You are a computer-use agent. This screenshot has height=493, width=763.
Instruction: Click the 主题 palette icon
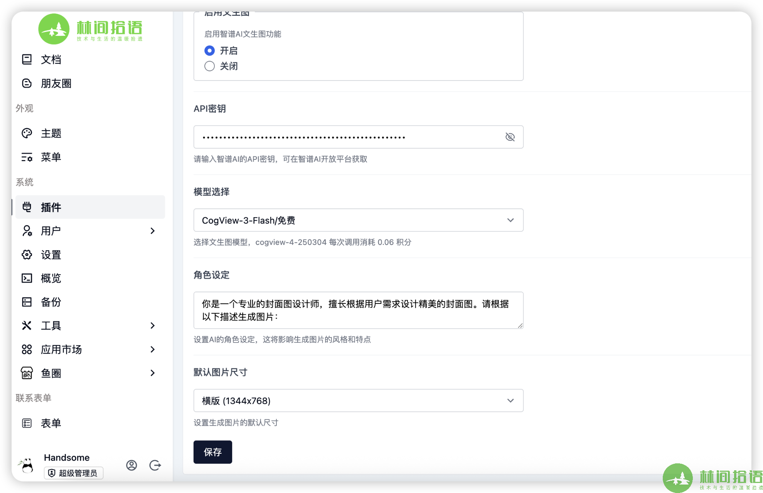[27, 133]
